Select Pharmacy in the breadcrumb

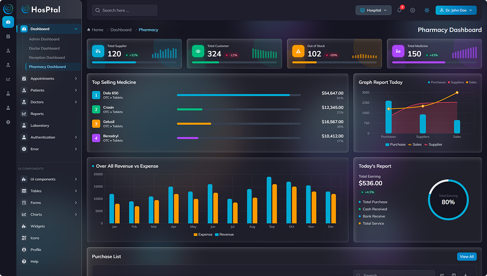coord(148,30)
